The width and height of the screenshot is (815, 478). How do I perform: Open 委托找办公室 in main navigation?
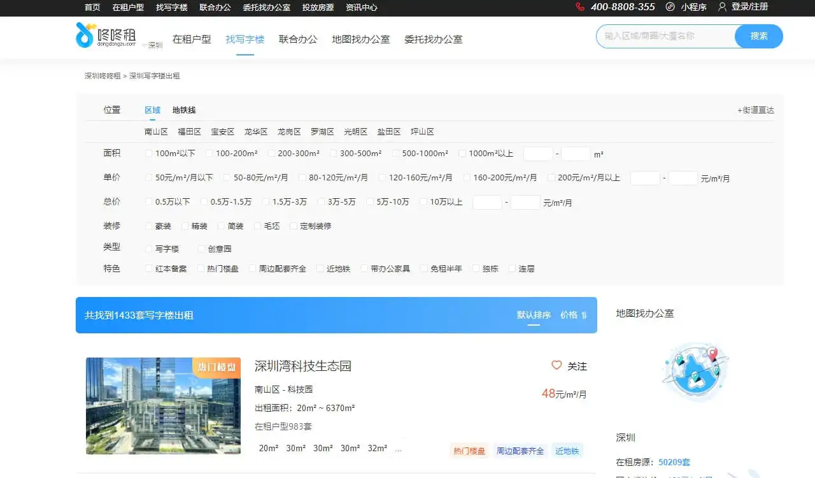click(434, 39)
